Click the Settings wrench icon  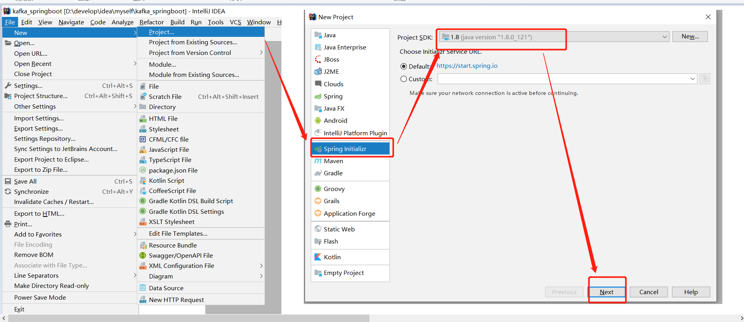(8, 86)
